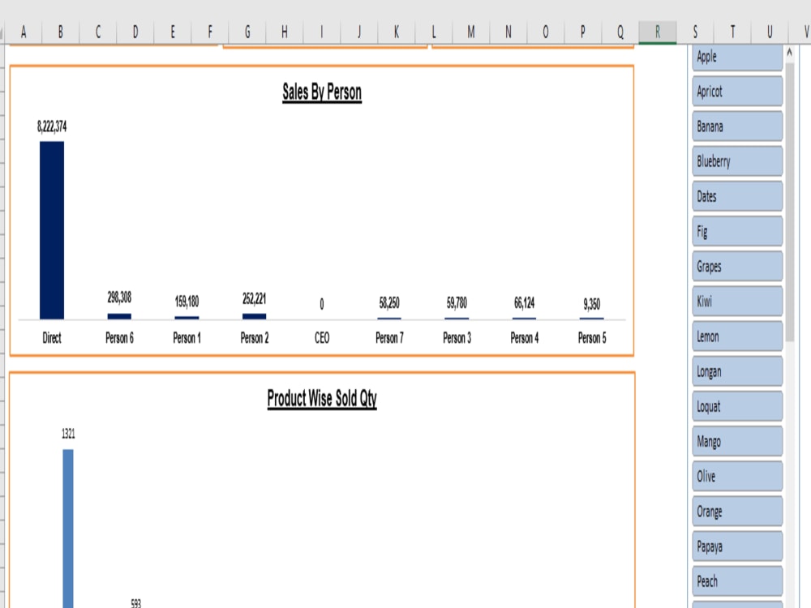Filter by Banana in the slicer

click(737, 126)
